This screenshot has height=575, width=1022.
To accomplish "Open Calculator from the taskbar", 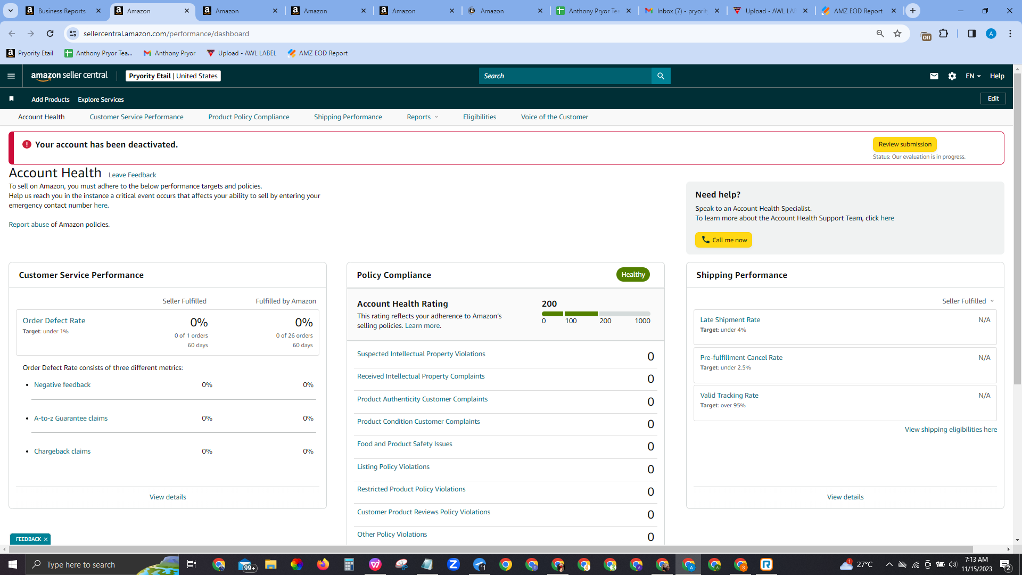I will point(349,564).
